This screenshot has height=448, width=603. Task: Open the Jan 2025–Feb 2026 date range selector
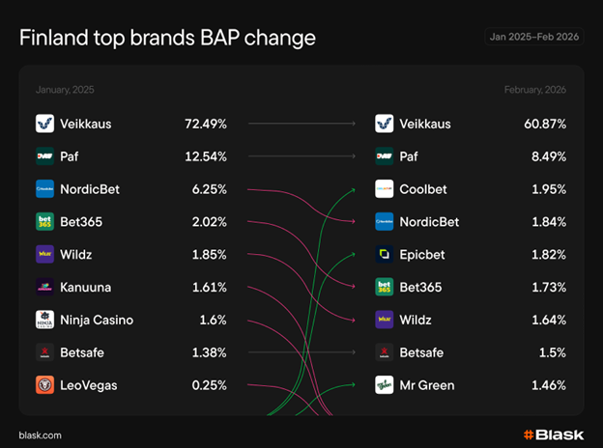coord(534,37)
